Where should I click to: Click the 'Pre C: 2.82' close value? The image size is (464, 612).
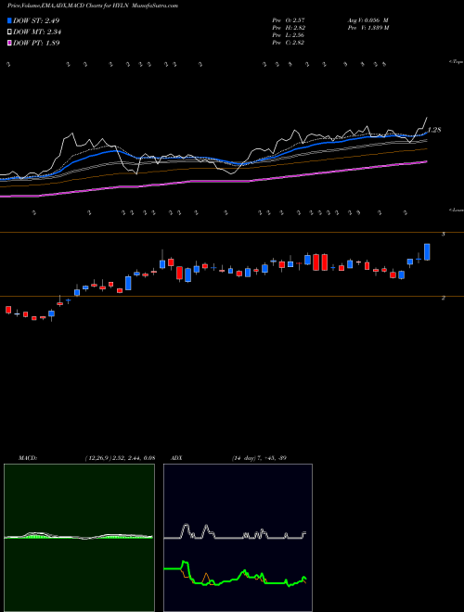[289, 43]
